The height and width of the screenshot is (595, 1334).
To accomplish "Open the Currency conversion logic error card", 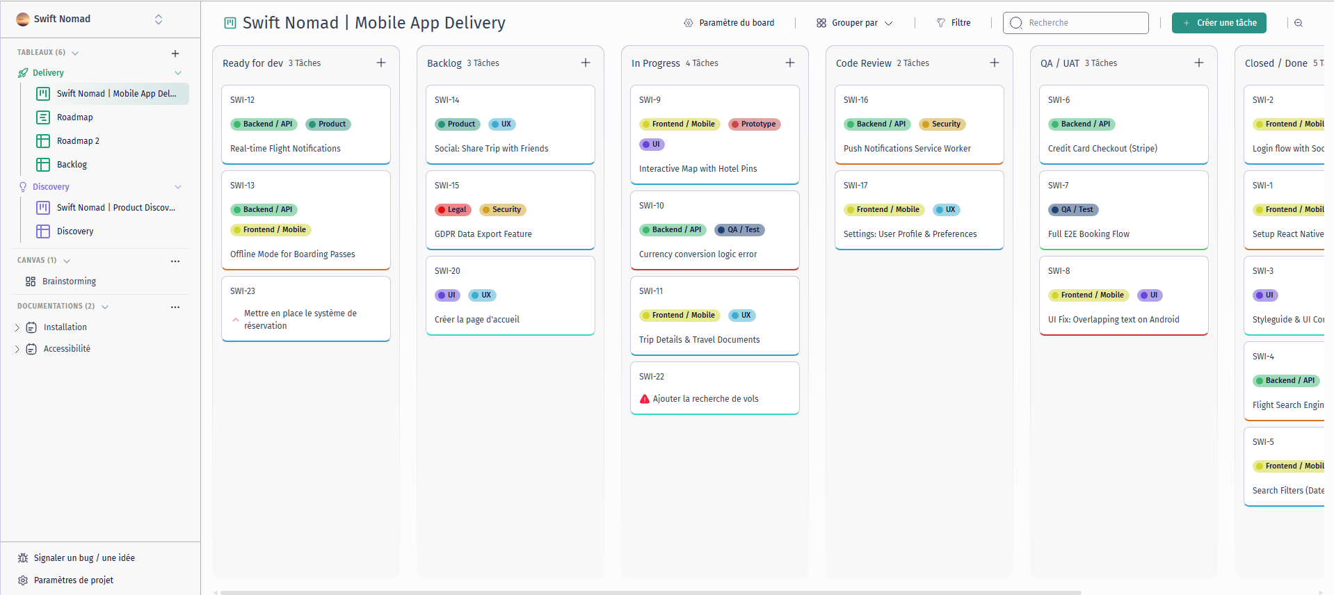I will pyautogui.click(x=715, y=230).
